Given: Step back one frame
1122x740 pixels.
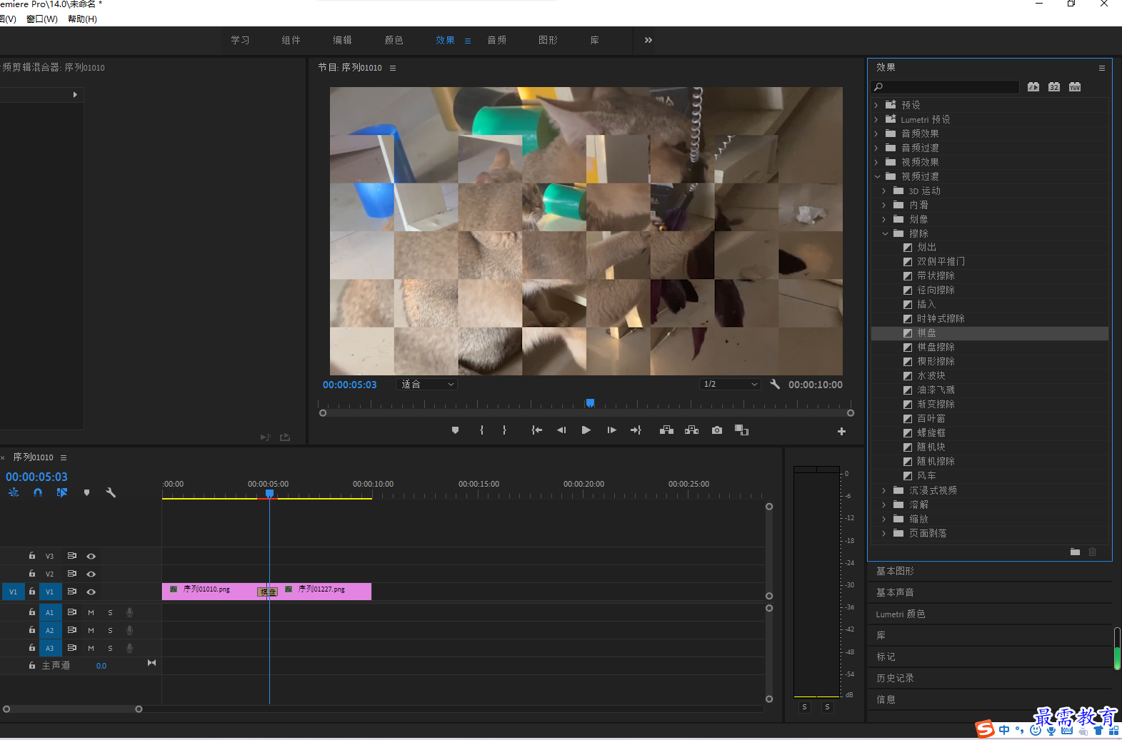Looking at the screenshot, I should [561, 430].
